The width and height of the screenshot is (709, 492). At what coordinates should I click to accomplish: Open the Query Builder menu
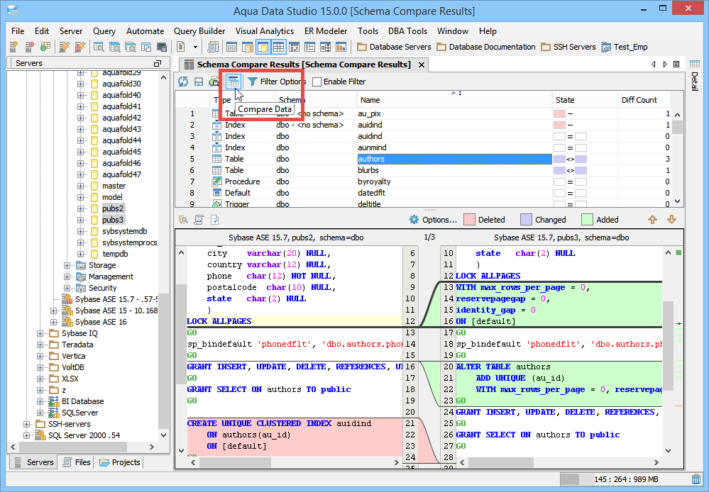[199, 31]
